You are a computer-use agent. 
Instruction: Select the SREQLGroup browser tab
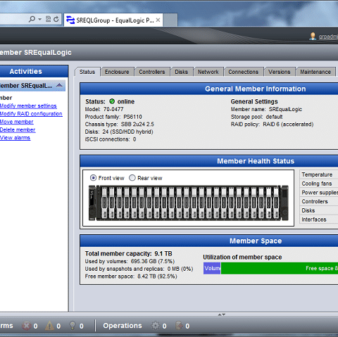click(113, 20)
